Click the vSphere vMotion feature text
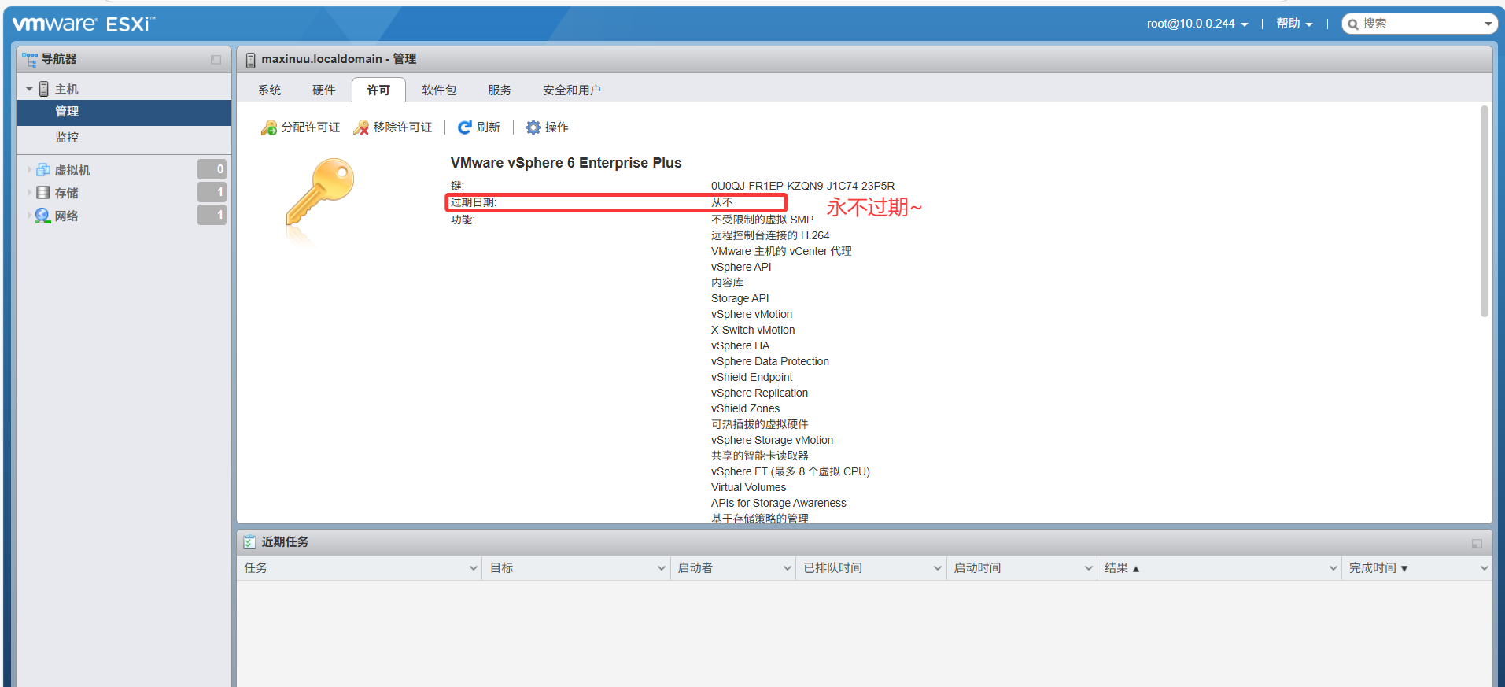Viewport: 1505px width, 687px height. point(751,315)
